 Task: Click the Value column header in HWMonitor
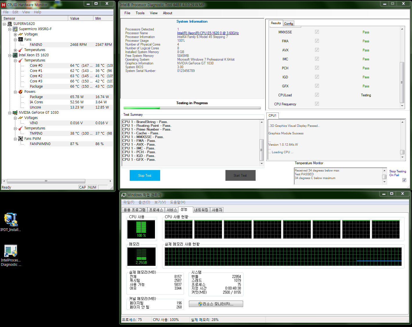click(x=81, y=18)
